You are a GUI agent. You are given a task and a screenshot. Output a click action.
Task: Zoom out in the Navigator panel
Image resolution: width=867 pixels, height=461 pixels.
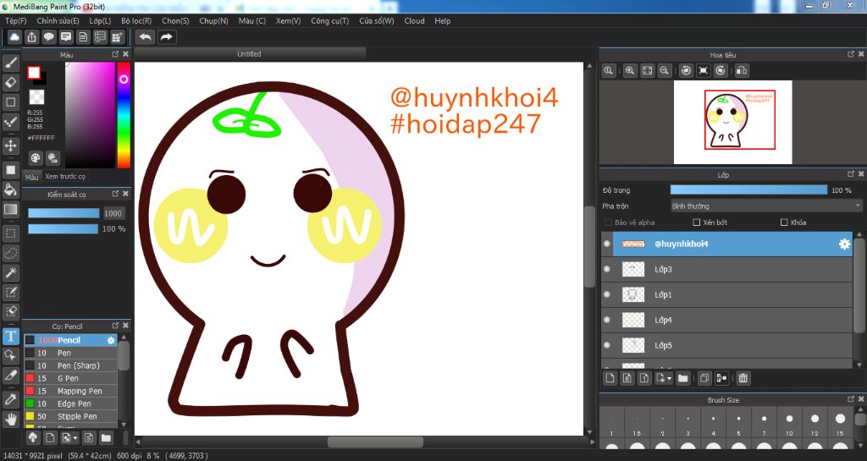[x=664, y=71]
